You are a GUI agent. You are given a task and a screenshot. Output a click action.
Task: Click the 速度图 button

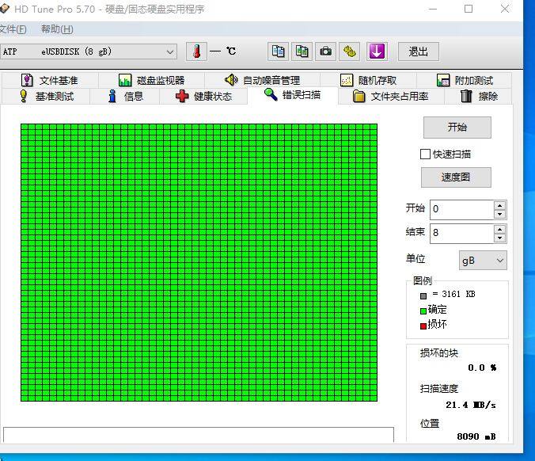(x=456, y=177)
